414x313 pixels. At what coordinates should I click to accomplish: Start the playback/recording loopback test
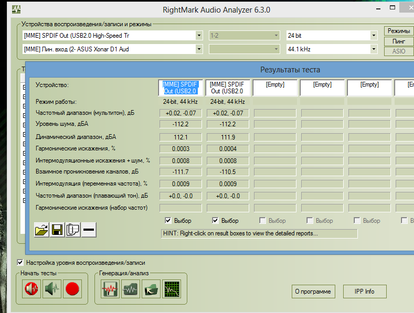tap(31, 289)
